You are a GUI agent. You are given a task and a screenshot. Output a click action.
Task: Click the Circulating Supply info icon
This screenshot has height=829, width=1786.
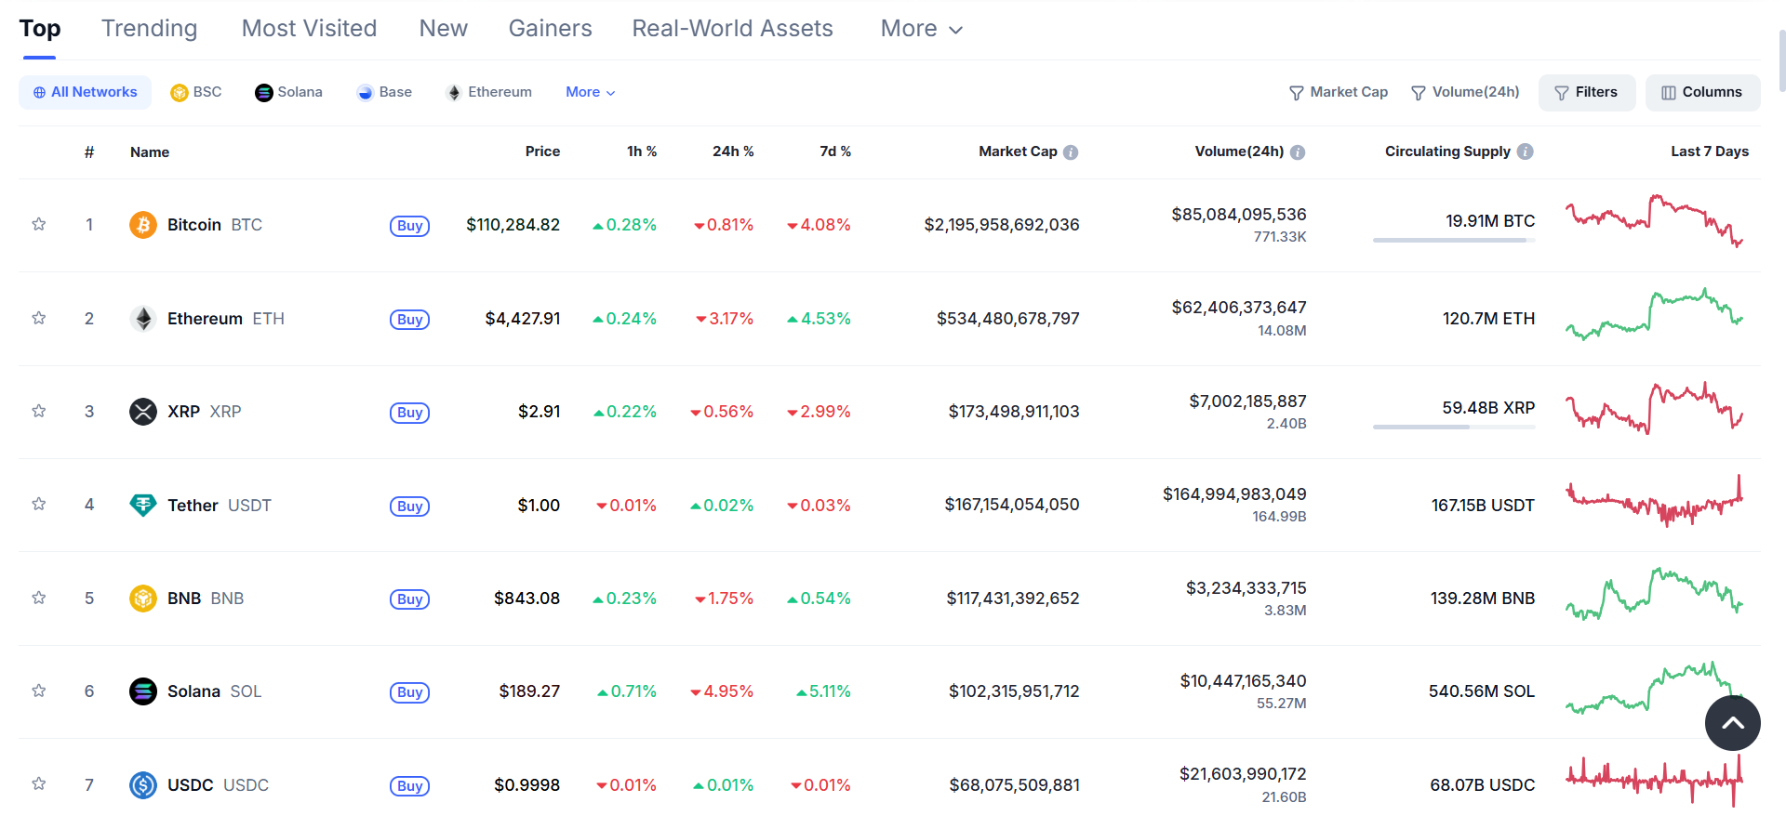[x=1525, y=151]
